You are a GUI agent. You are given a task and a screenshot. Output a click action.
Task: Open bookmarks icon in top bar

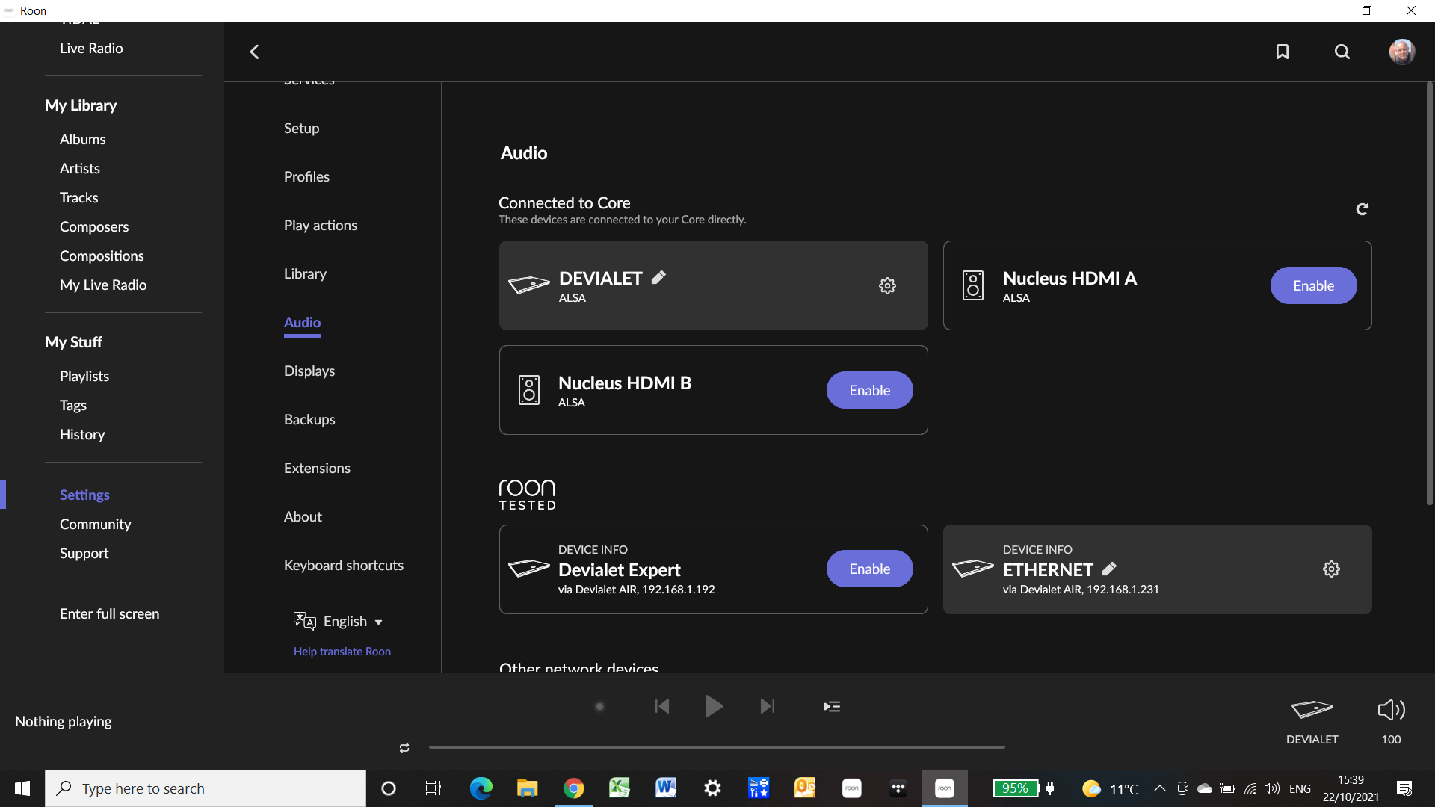point(1283,52)
